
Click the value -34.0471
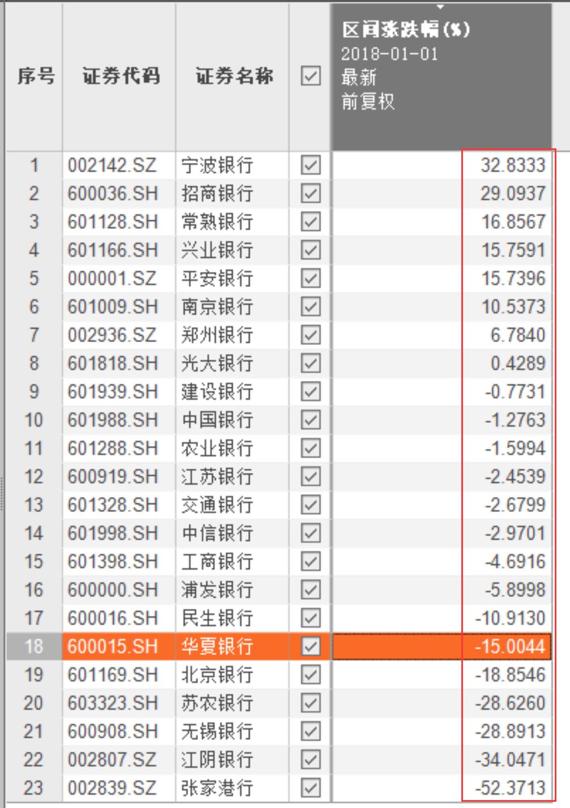[x=511, y=760]
